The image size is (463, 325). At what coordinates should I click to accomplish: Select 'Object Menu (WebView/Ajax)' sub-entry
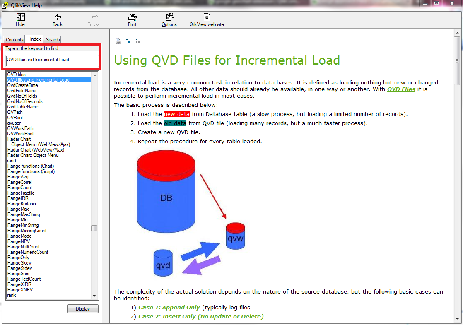click(41, 144)
